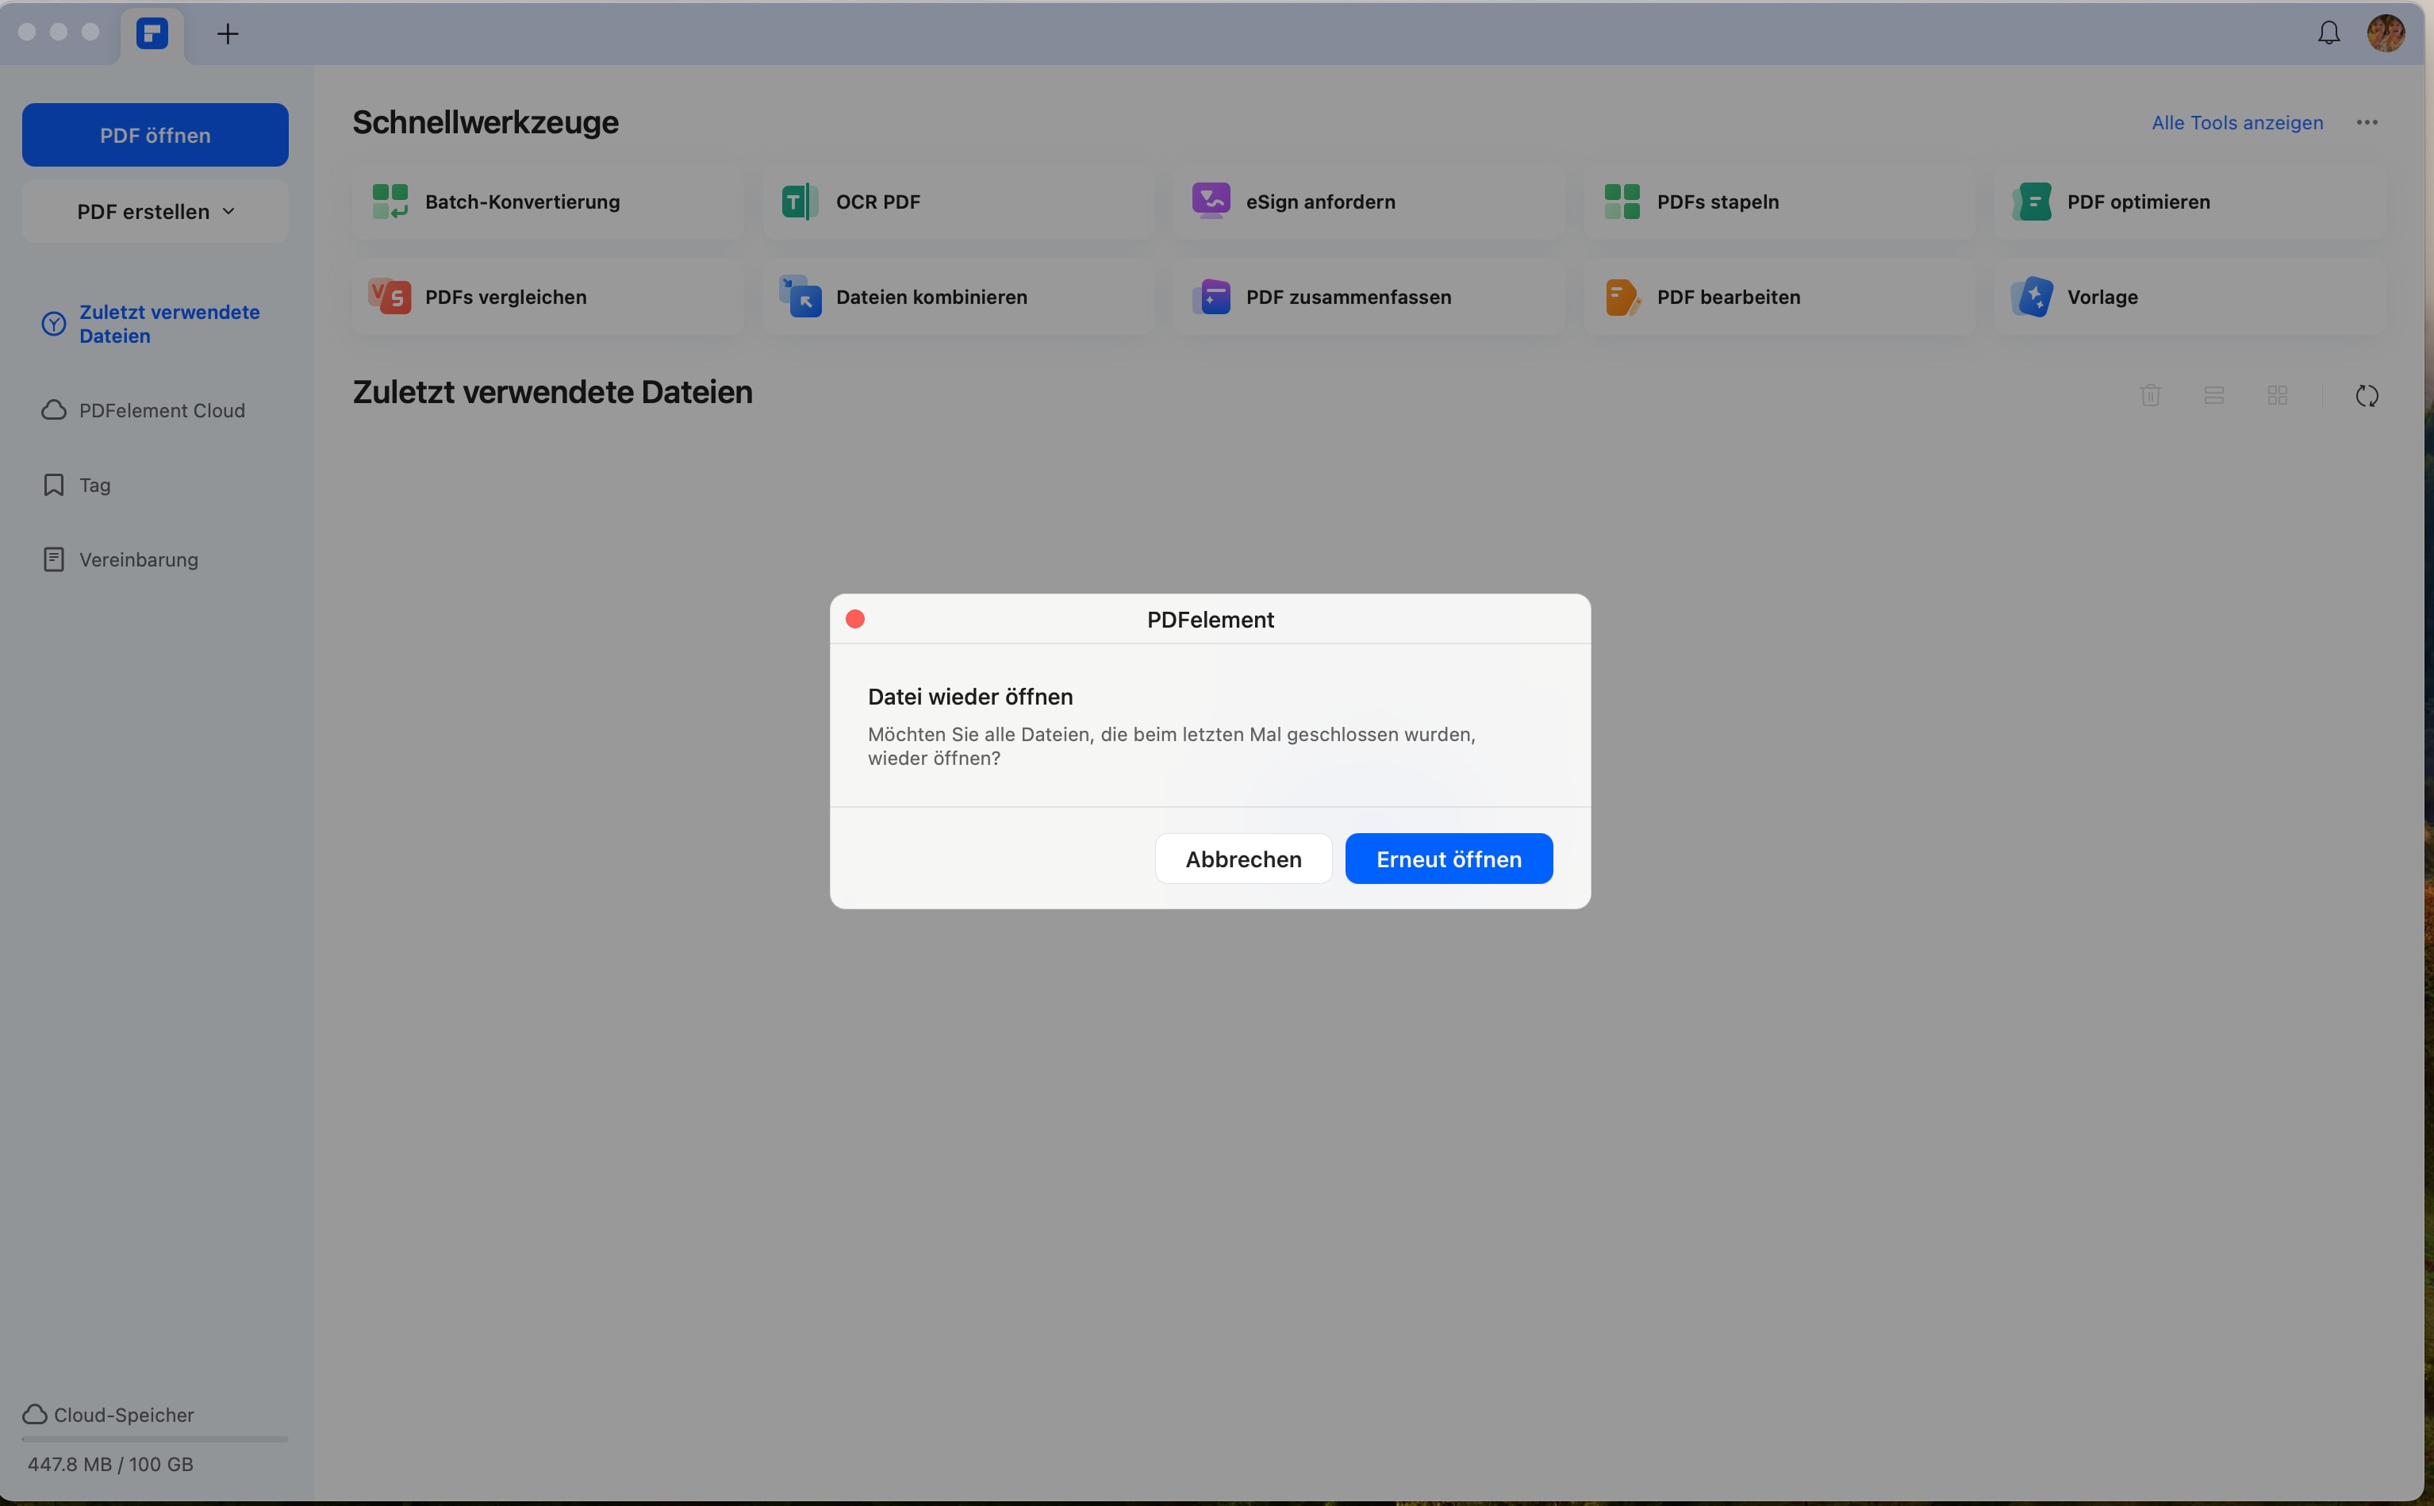
Task: Click the notification bell icon
Action: [2328, 33]
